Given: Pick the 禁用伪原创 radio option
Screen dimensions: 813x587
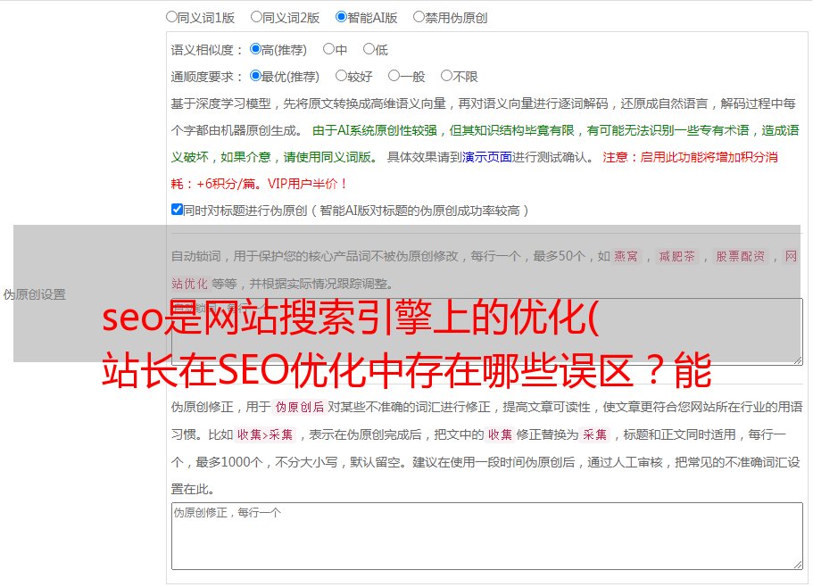Looking at the screenshot, I should (419, 17).
